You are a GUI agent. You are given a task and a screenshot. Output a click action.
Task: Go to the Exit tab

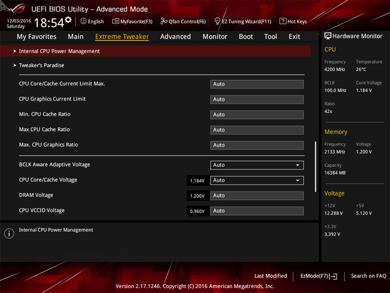294,37
